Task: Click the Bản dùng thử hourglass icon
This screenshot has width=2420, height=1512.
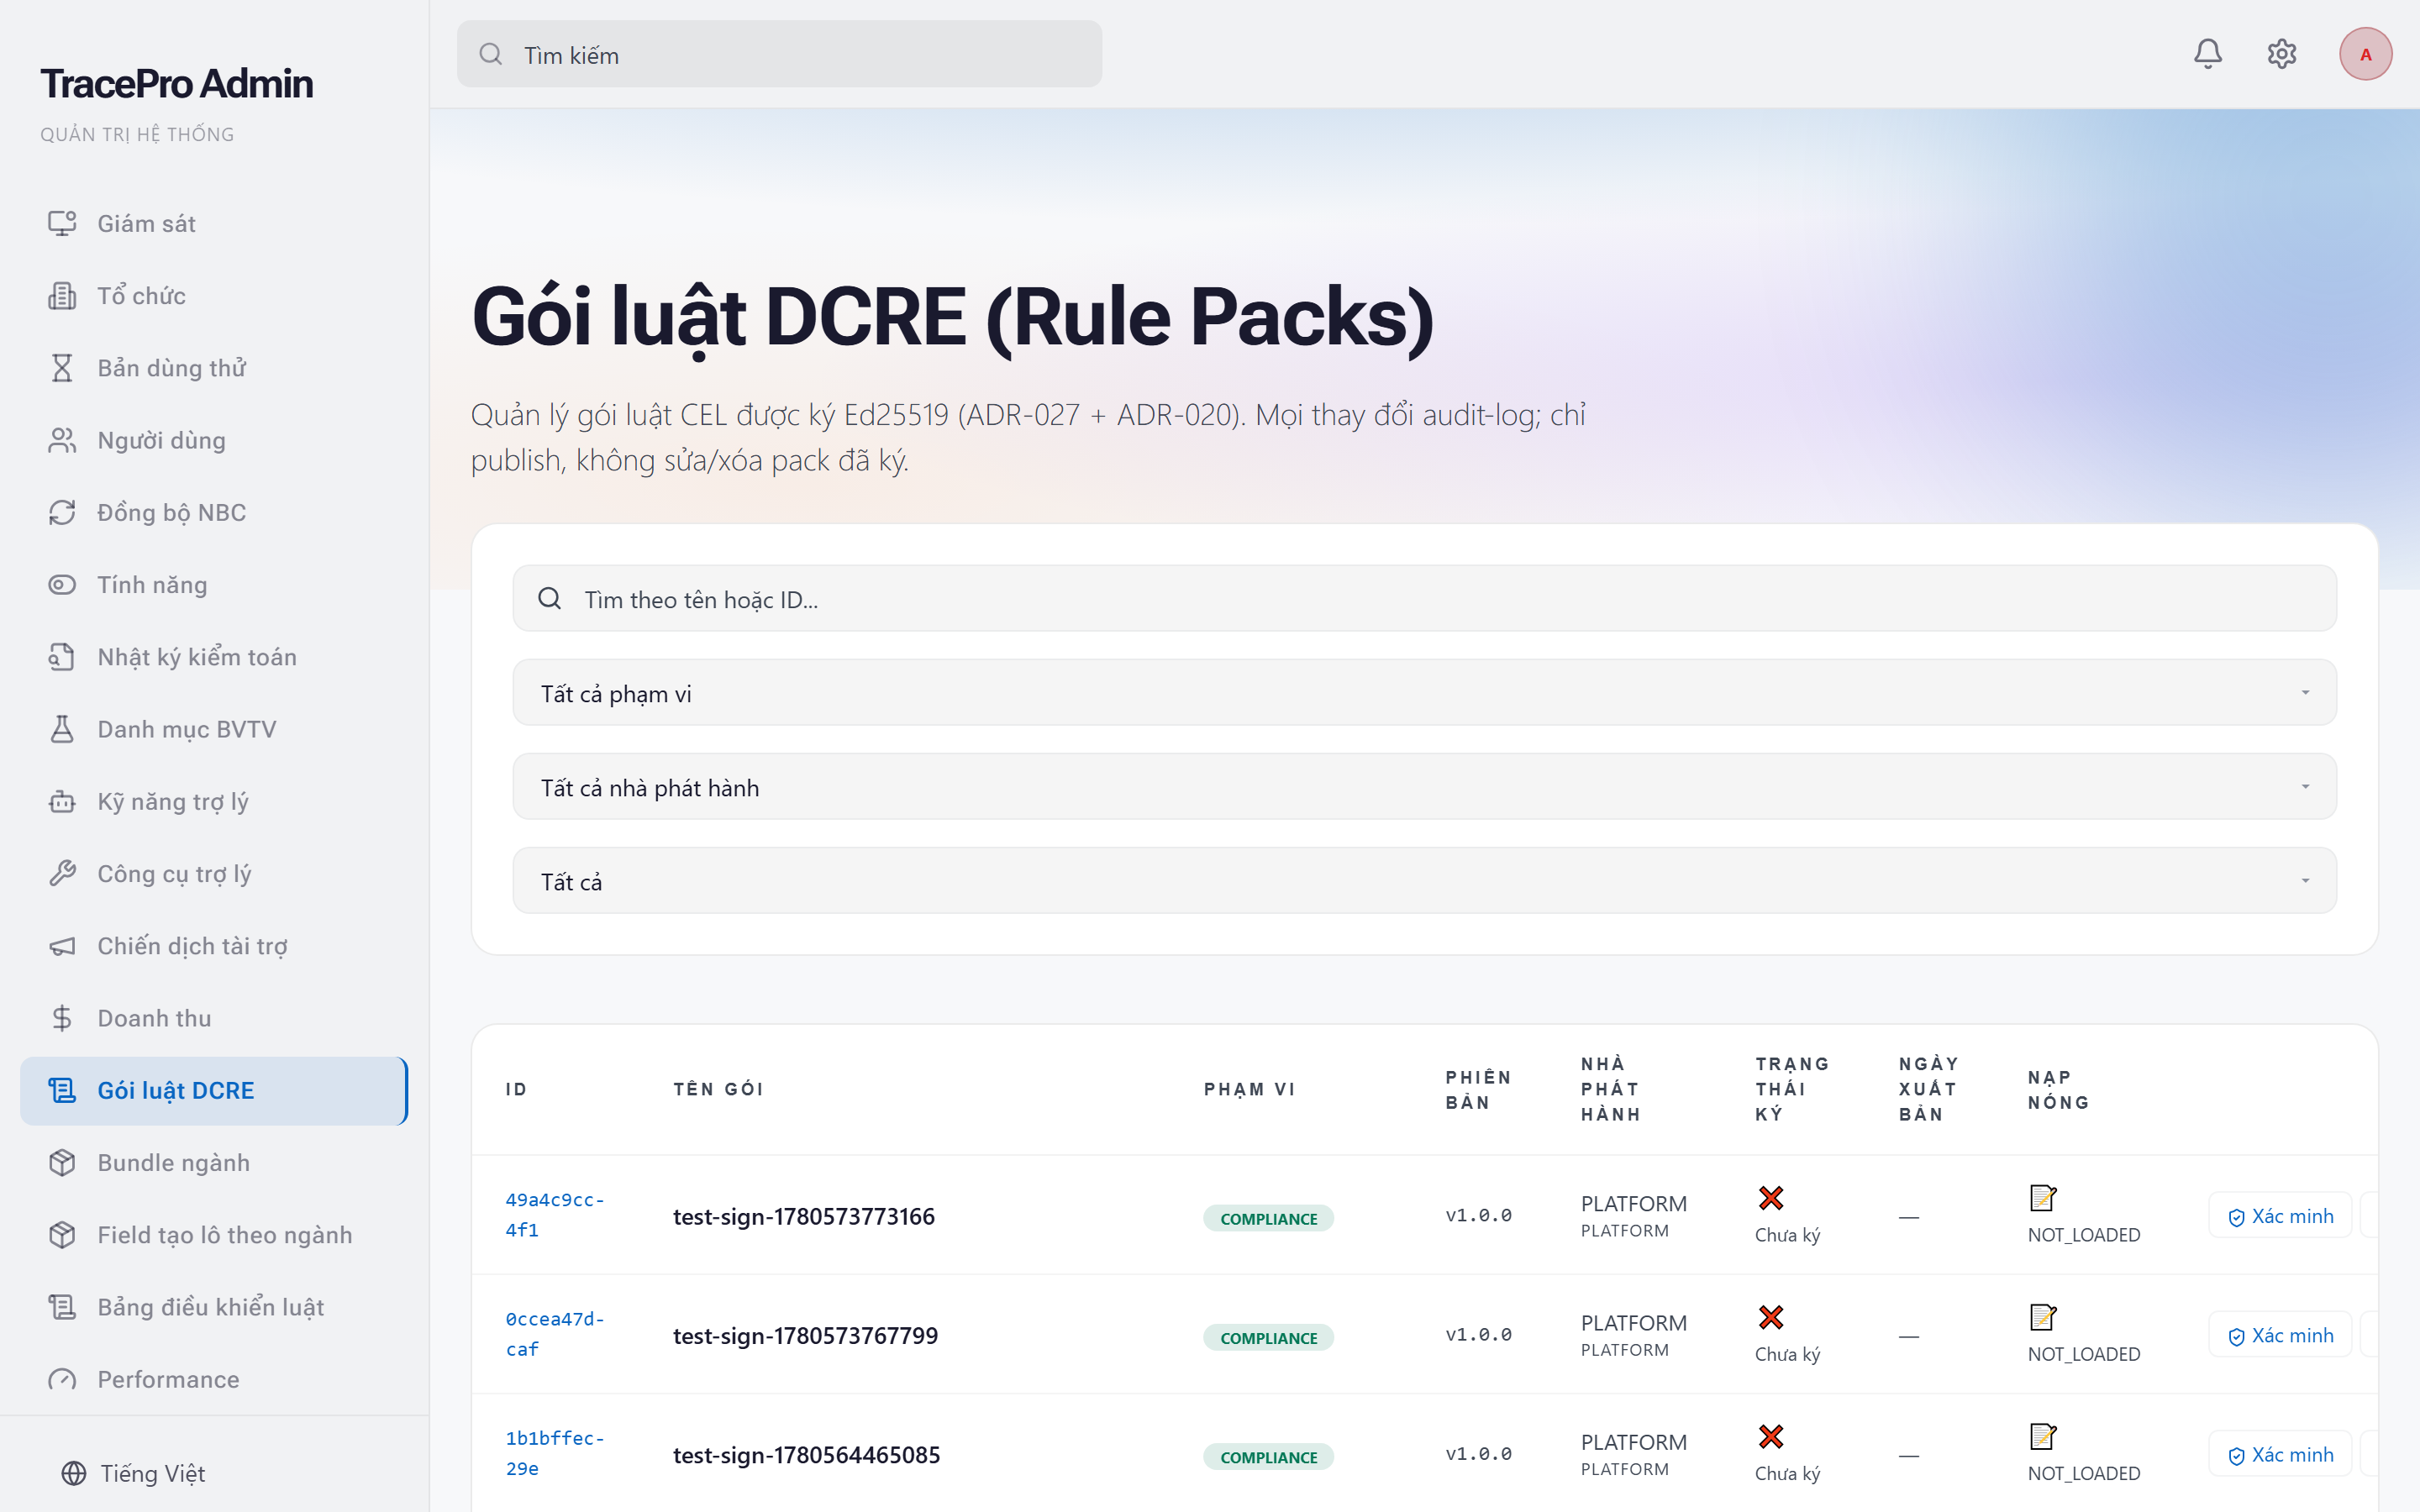Action: 62,368
